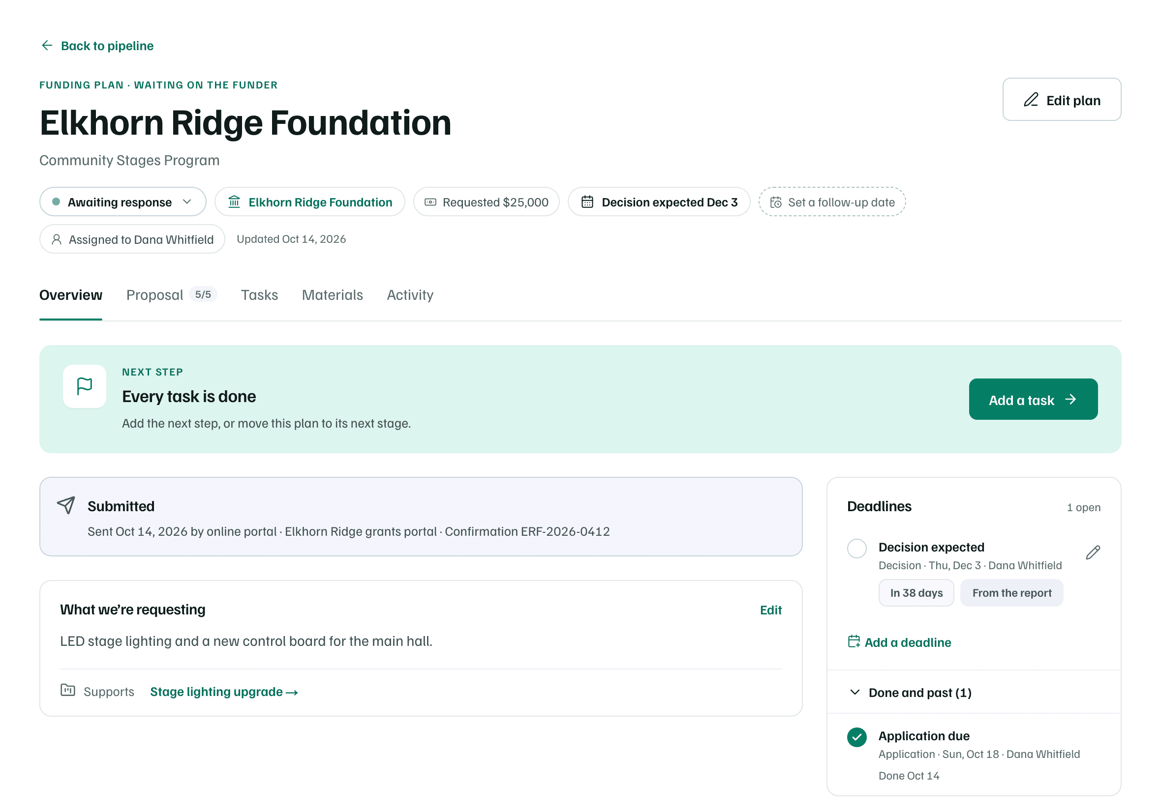This screenshot has width=1161, height=812.
Task: Click the project folder icon beside Supports
Action: (68, 690)
